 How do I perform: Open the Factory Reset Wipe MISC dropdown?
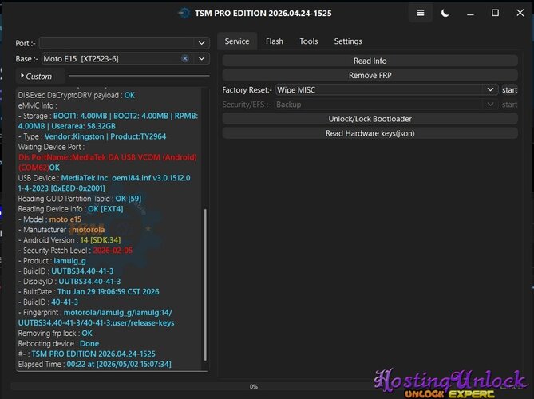tap(386, 90)
